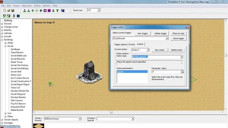Expand the Vehicles tree node

(2, 33)
